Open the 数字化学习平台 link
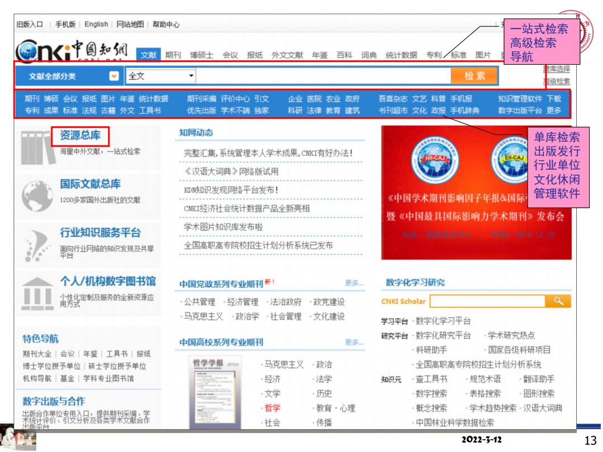The image size is (603, 452). [x=443, y=321]
